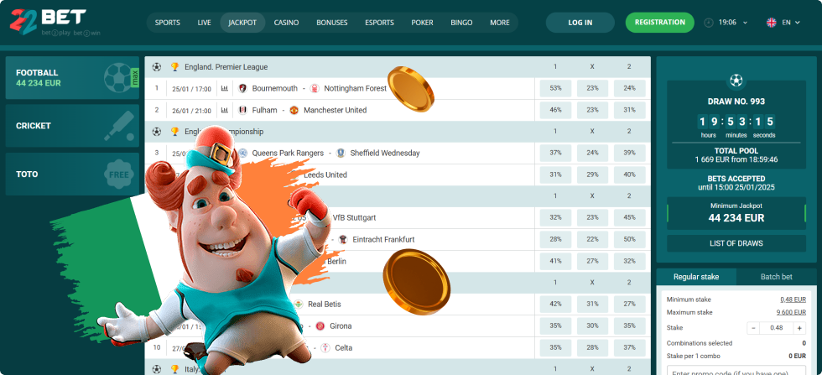Screen dimensions: 822x375
Task: Select the CRICKET jackpot category
Action: coord(72,126)
